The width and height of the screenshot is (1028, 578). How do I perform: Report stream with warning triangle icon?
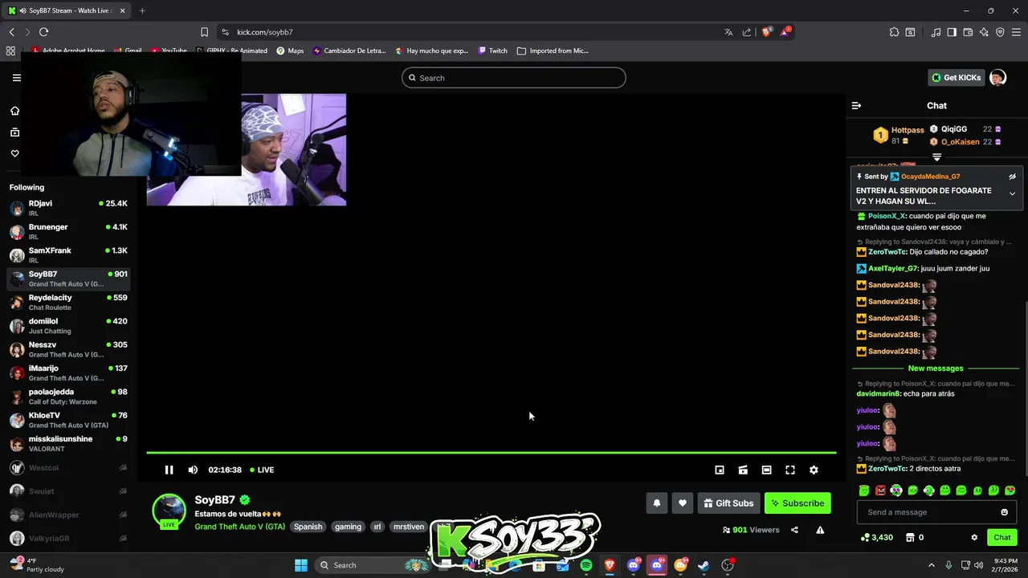point(820,530)
